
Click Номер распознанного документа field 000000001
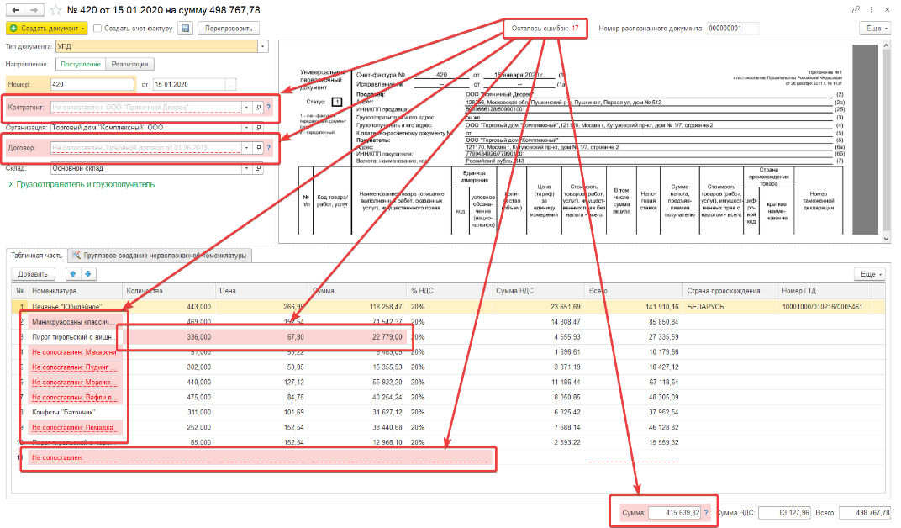(732, 28)
